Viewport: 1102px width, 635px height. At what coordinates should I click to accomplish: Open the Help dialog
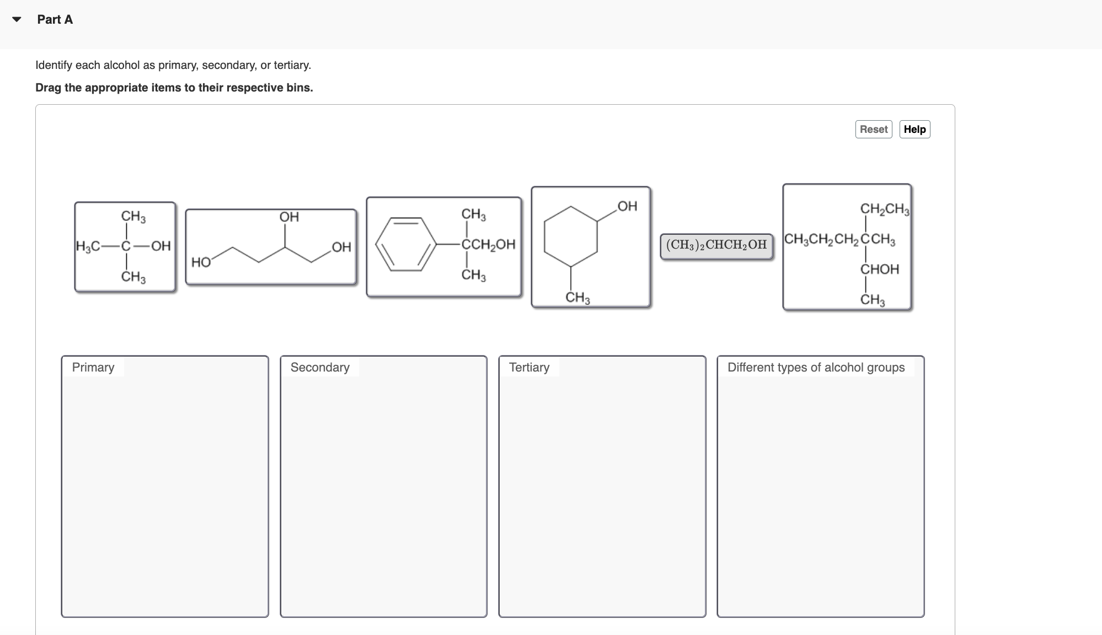914,129
